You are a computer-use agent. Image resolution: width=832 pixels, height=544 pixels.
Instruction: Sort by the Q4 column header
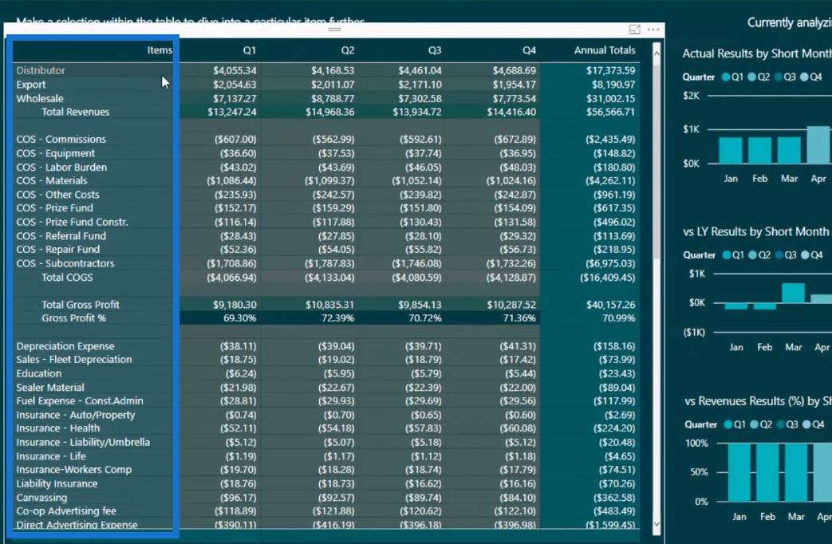point(529,50)
